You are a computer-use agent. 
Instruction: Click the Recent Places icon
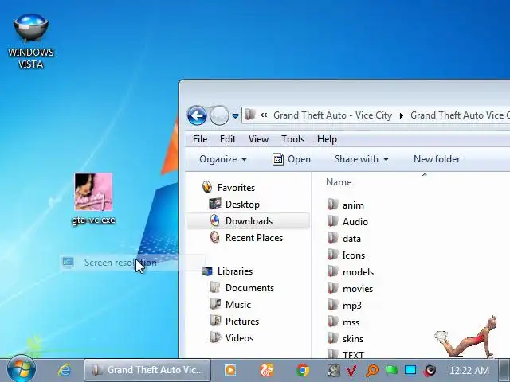(x=214, y=237)
